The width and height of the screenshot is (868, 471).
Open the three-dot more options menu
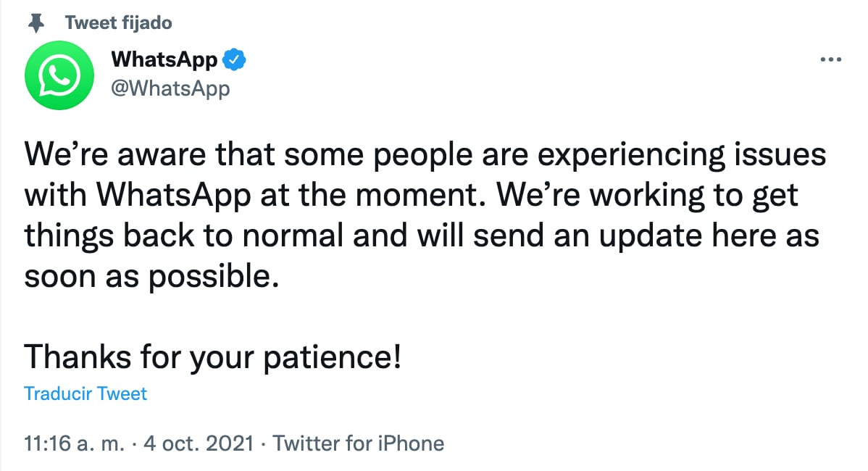830,60
